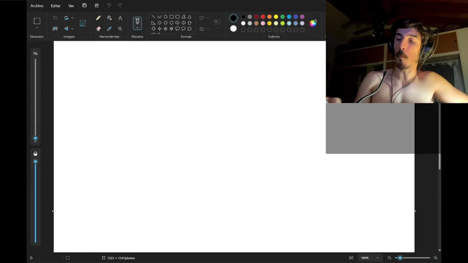Select the rectangular Selección tool

[x=37, y=21]
